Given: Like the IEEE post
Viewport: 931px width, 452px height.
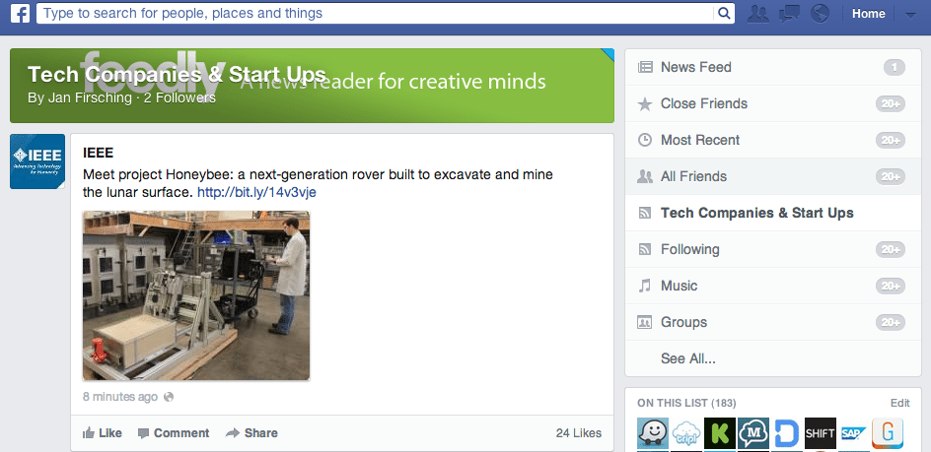Looking at the screenshot, I should (x=103, y=433).
